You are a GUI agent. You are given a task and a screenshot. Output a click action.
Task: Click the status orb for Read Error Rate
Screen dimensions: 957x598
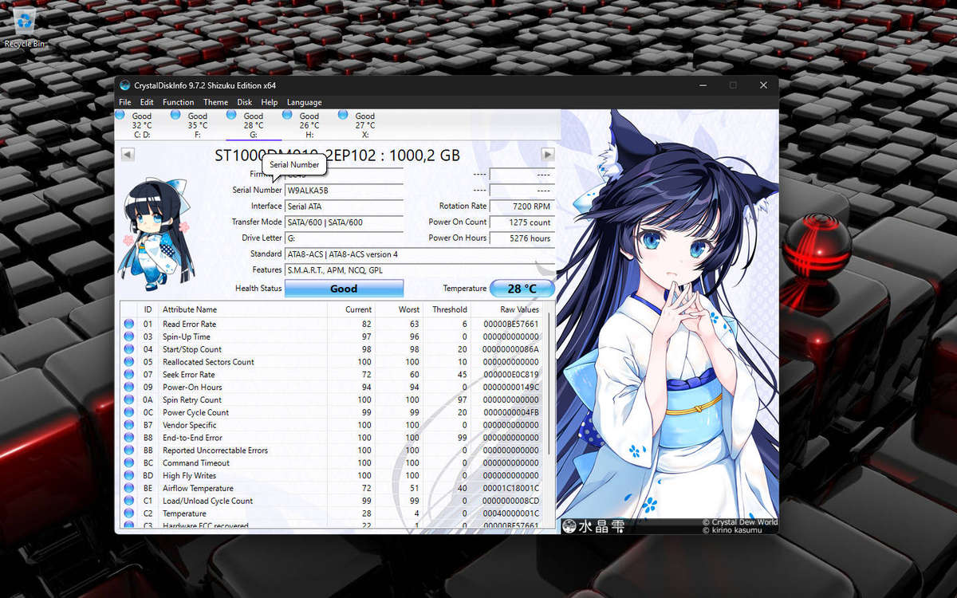pos(129,325)
